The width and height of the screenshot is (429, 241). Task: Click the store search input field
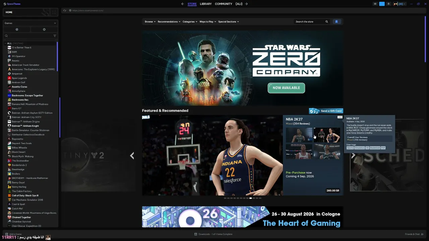[309, 22]
